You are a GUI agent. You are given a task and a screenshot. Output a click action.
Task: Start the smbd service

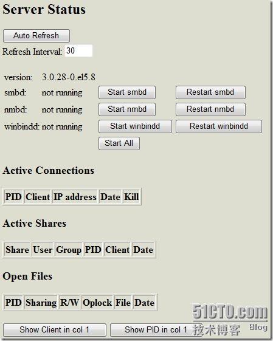(127, 92)
